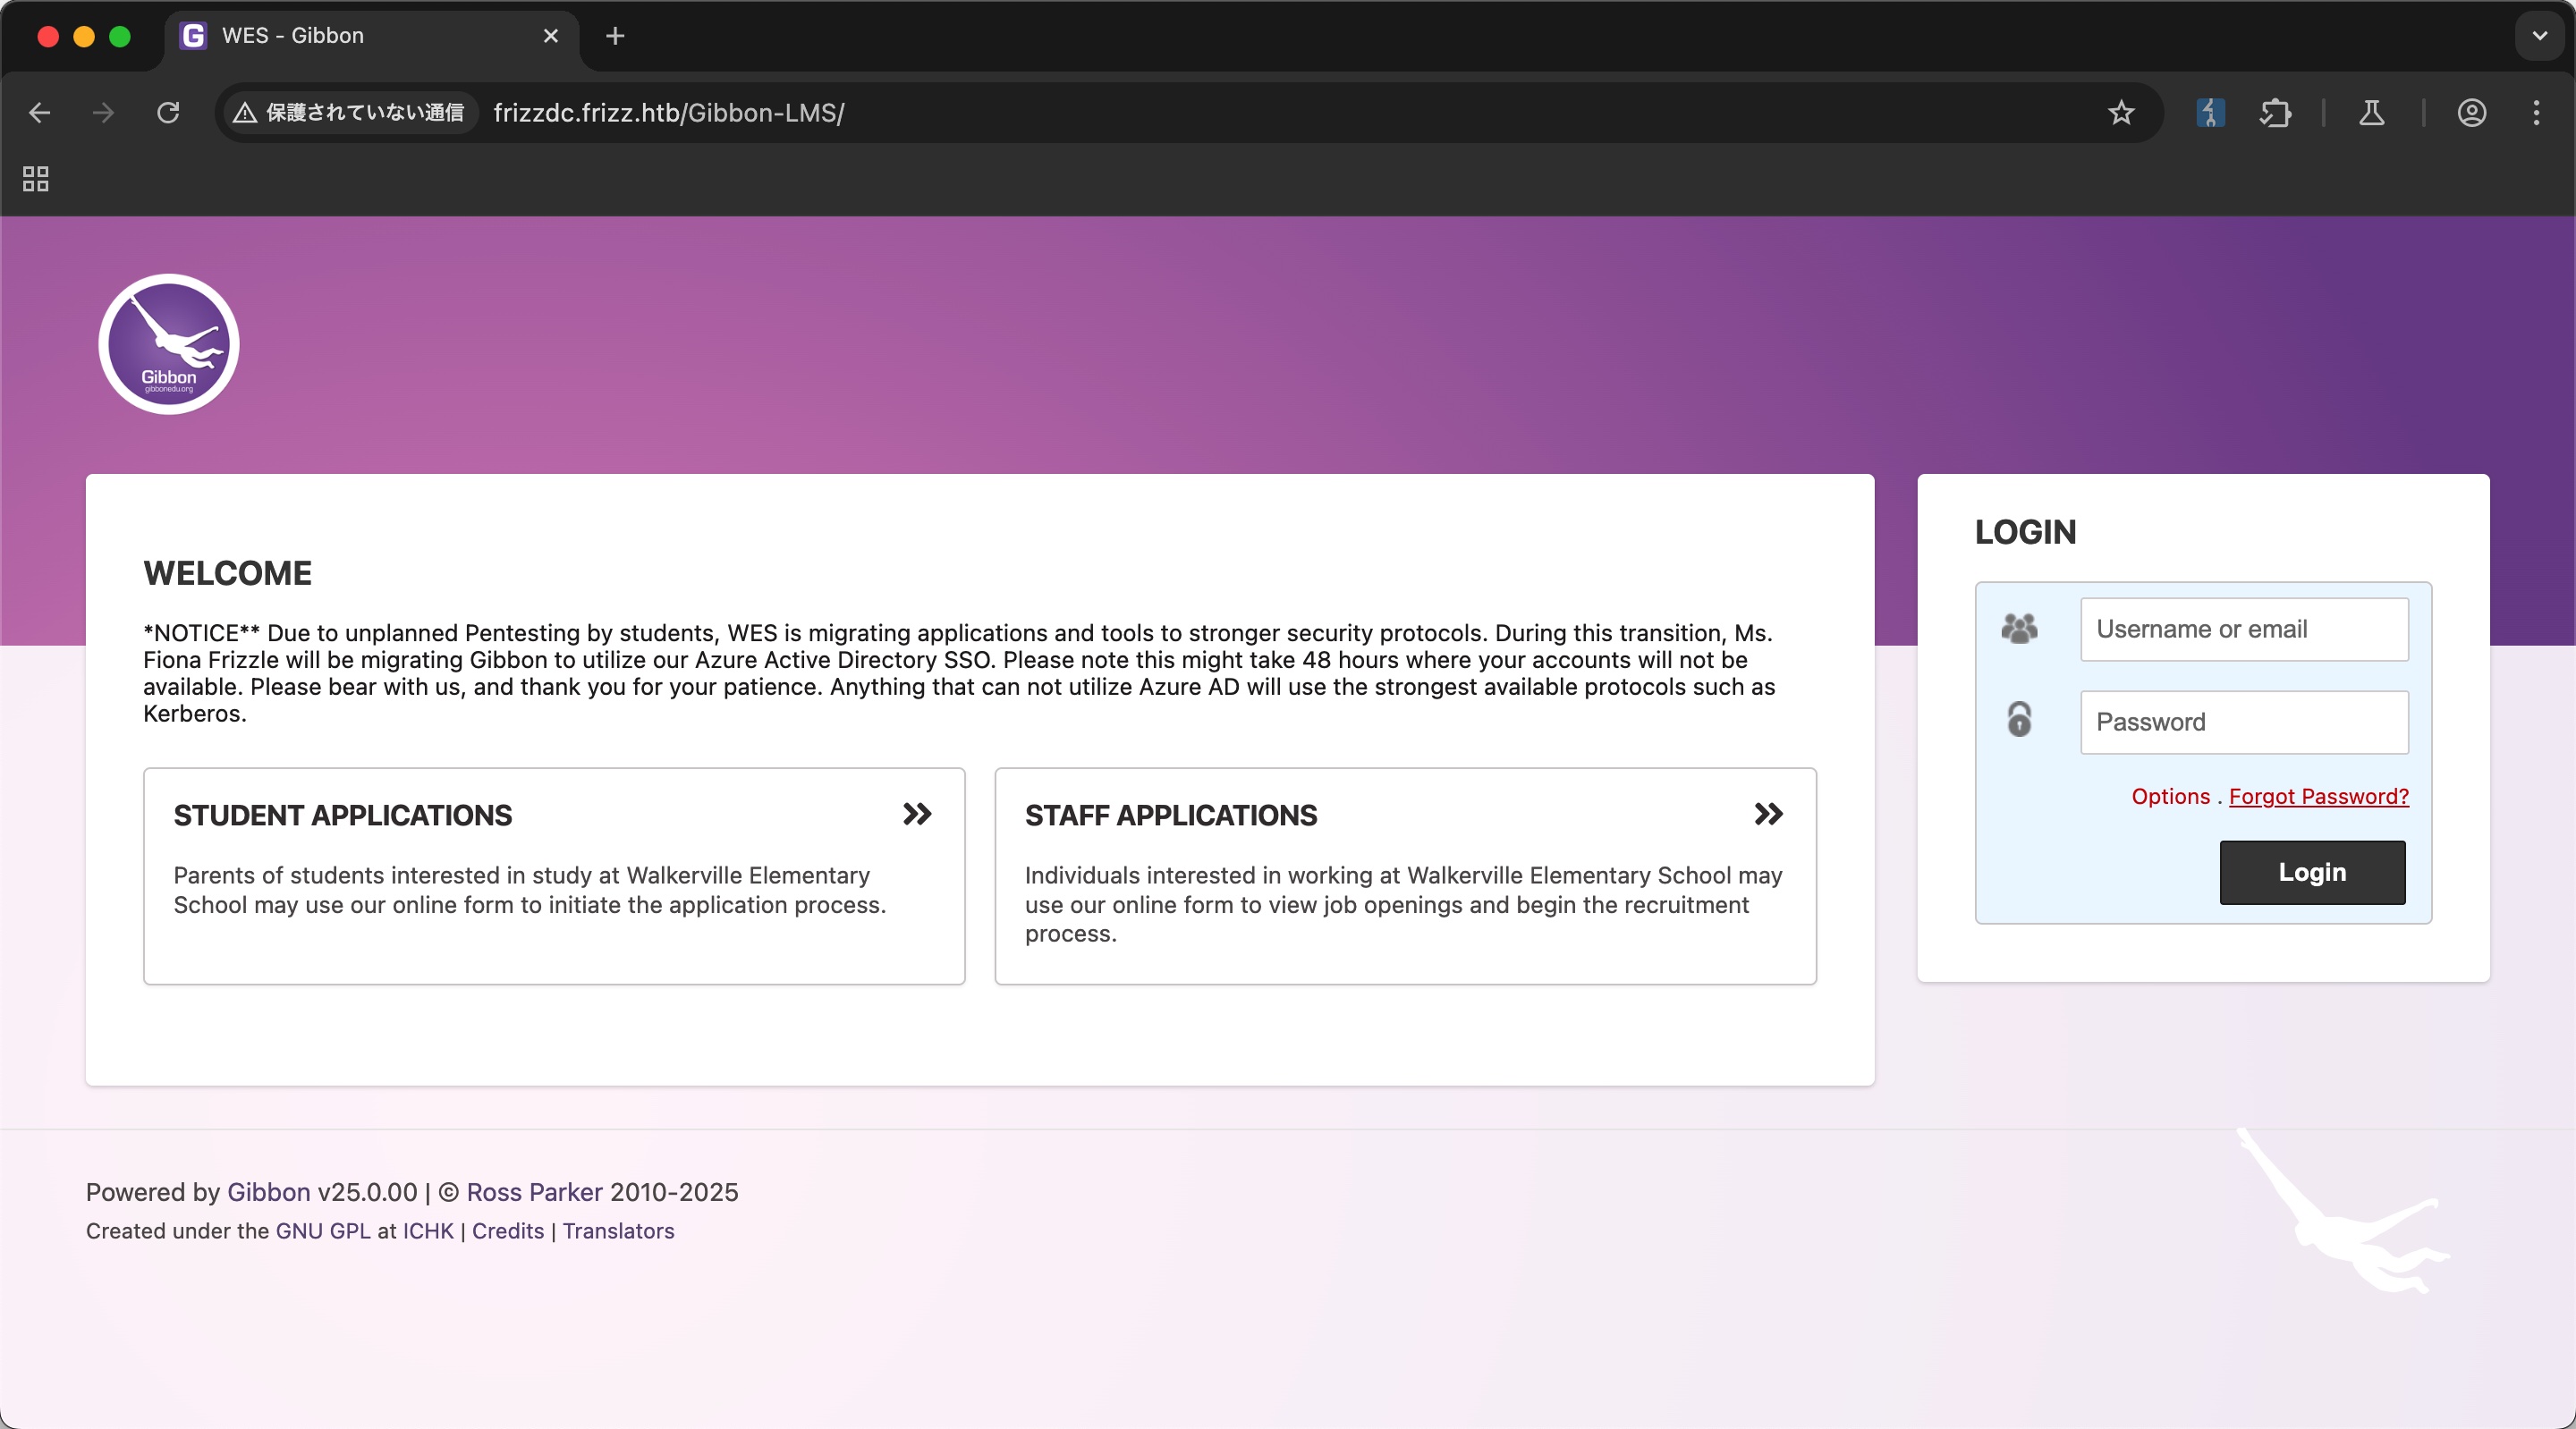
Task: Click Forgot Password link
Action: (2318, 796)
